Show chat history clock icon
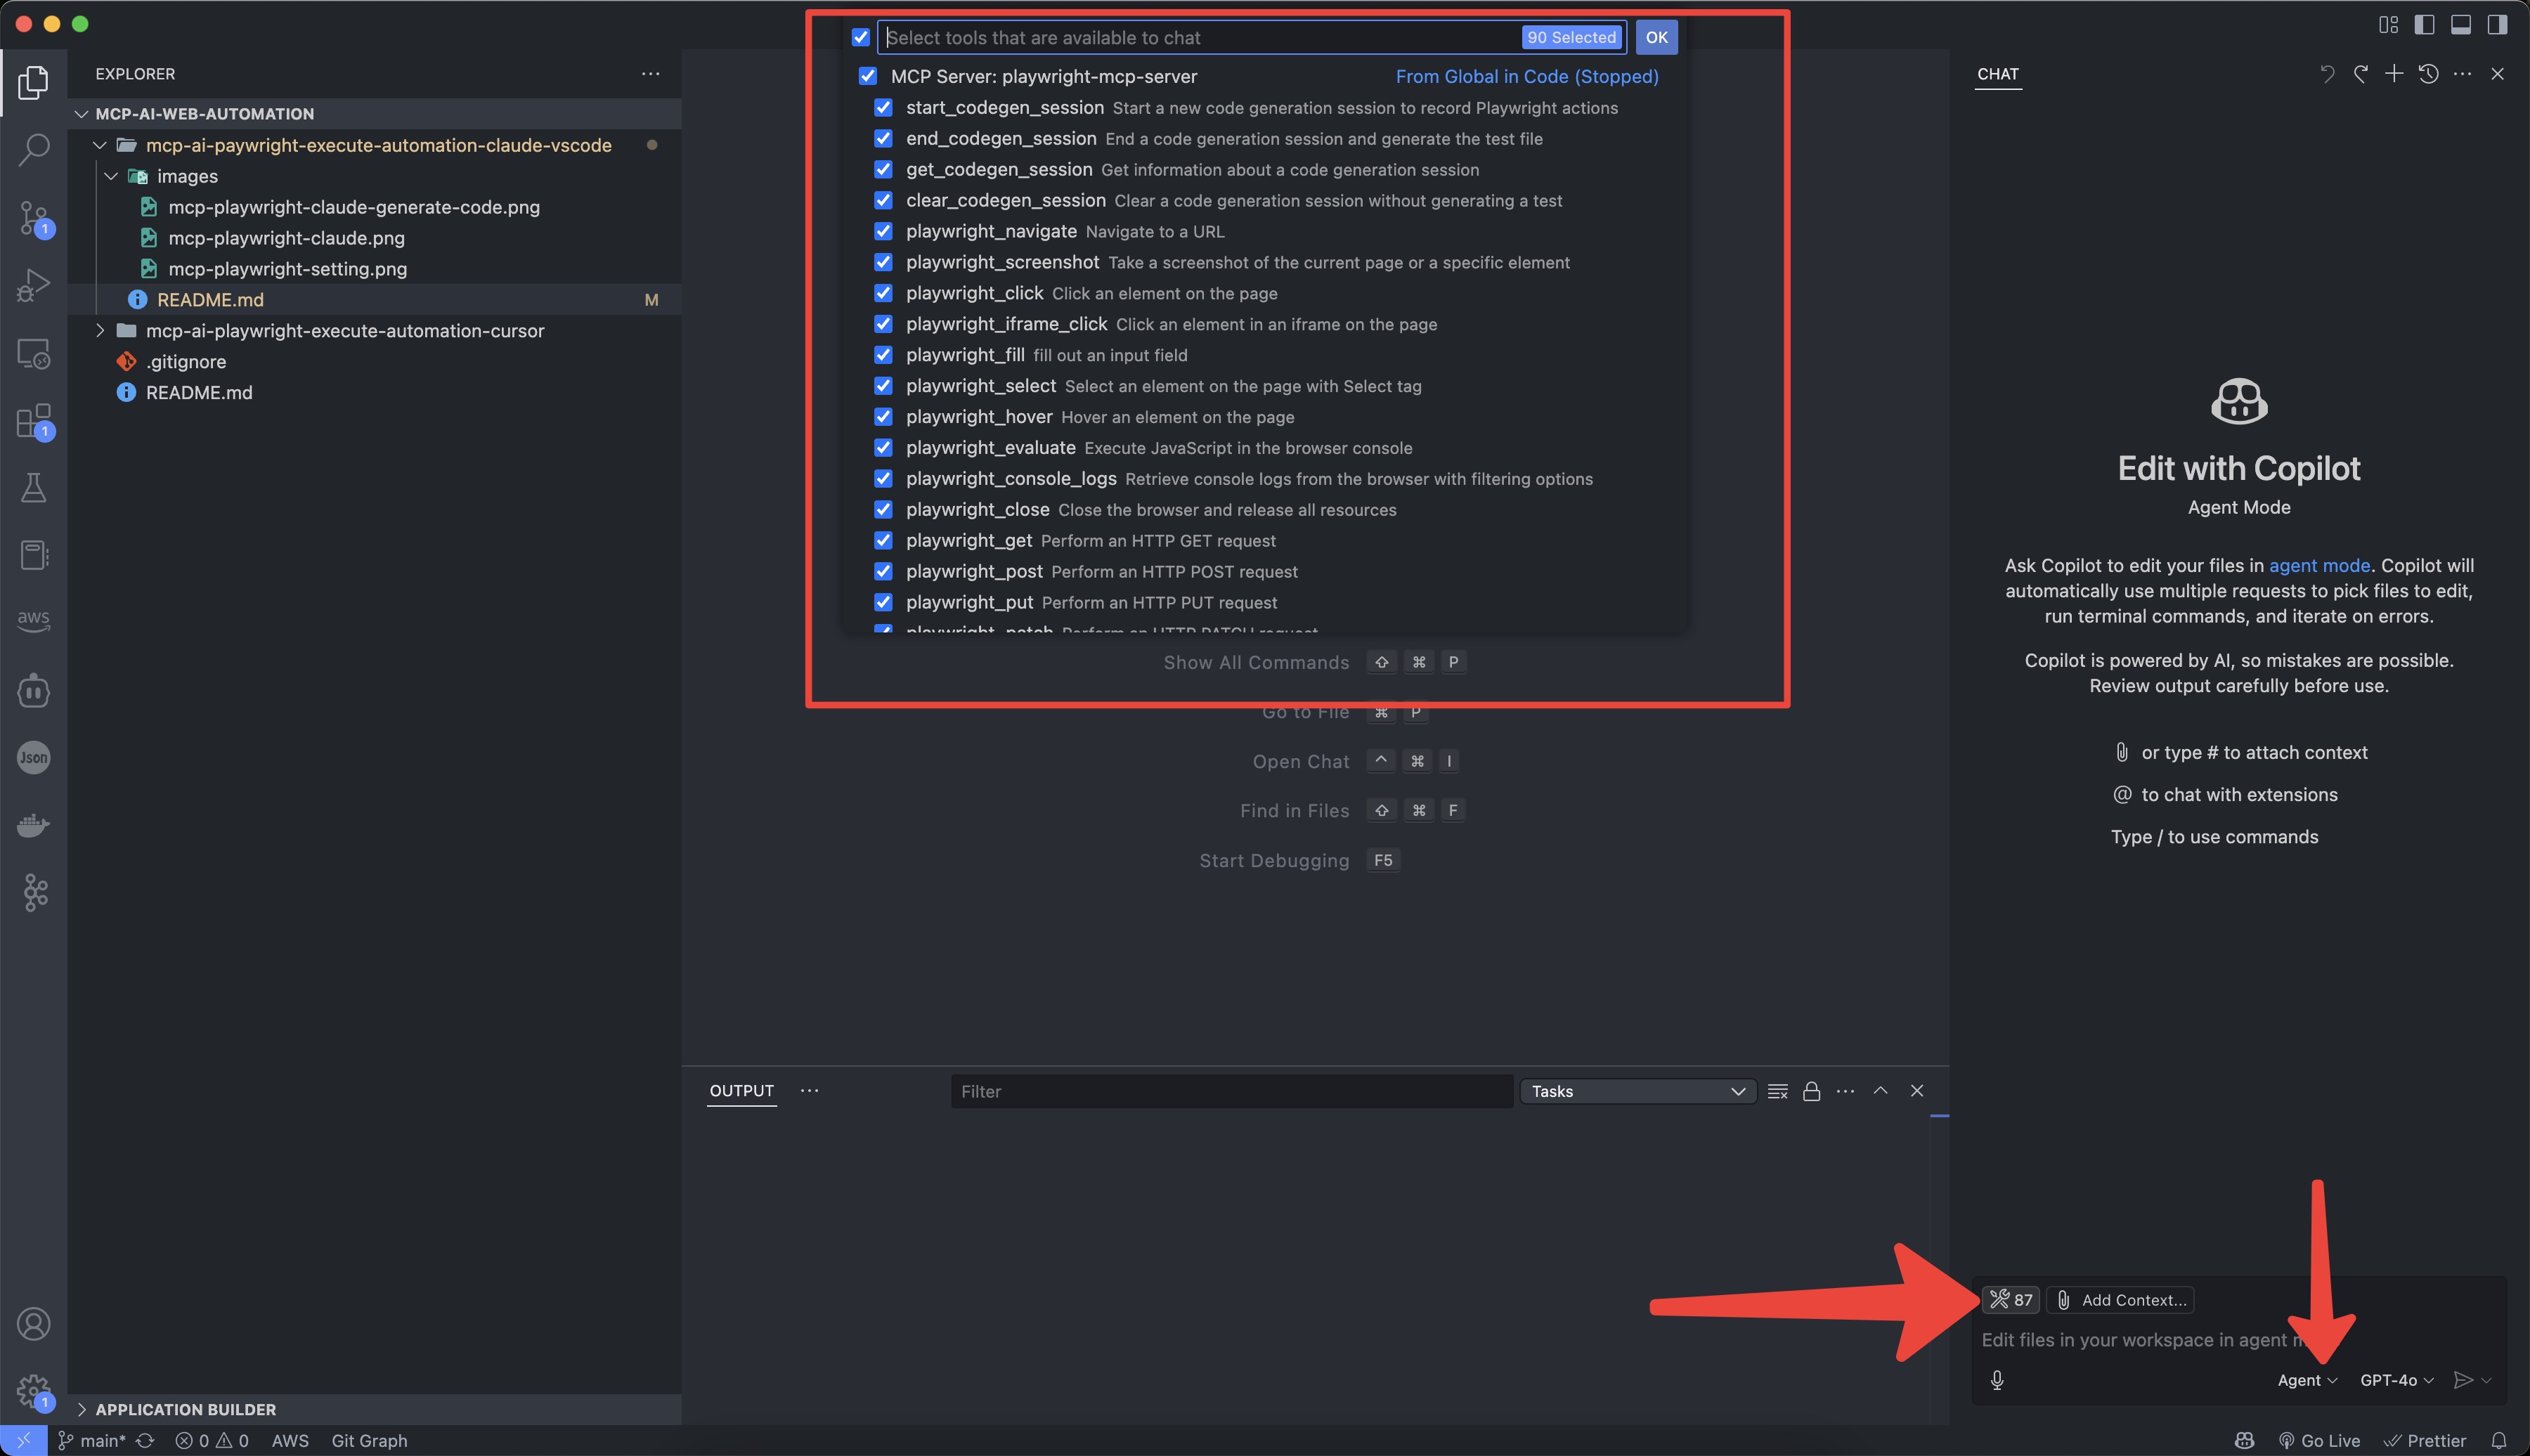This screenshot has height=1456, width=2530. tap(2428, 74)
